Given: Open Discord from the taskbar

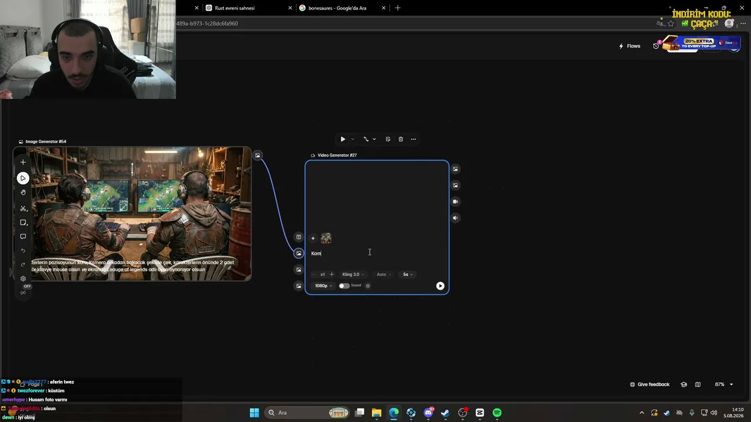Looking at the screenshot, I should pyautogui.click(x=428, y=413).
